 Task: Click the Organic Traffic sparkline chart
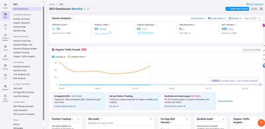(103, 33)
